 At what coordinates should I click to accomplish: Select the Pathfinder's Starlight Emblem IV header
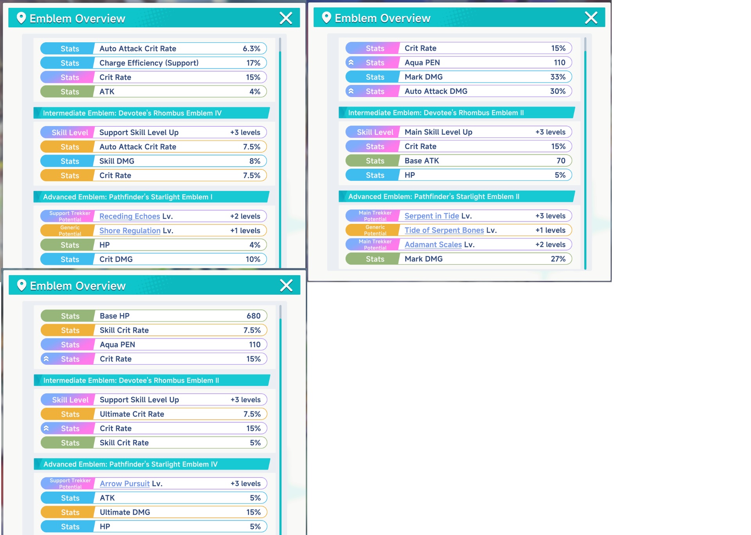(152, 464)
